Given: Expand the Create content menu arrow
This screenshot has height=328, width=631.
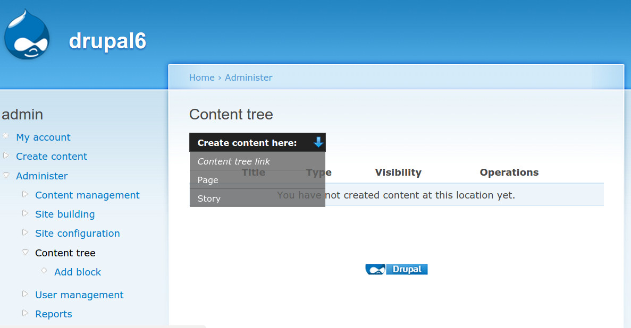Looking at the screenshot, I should tap(6, 155).
